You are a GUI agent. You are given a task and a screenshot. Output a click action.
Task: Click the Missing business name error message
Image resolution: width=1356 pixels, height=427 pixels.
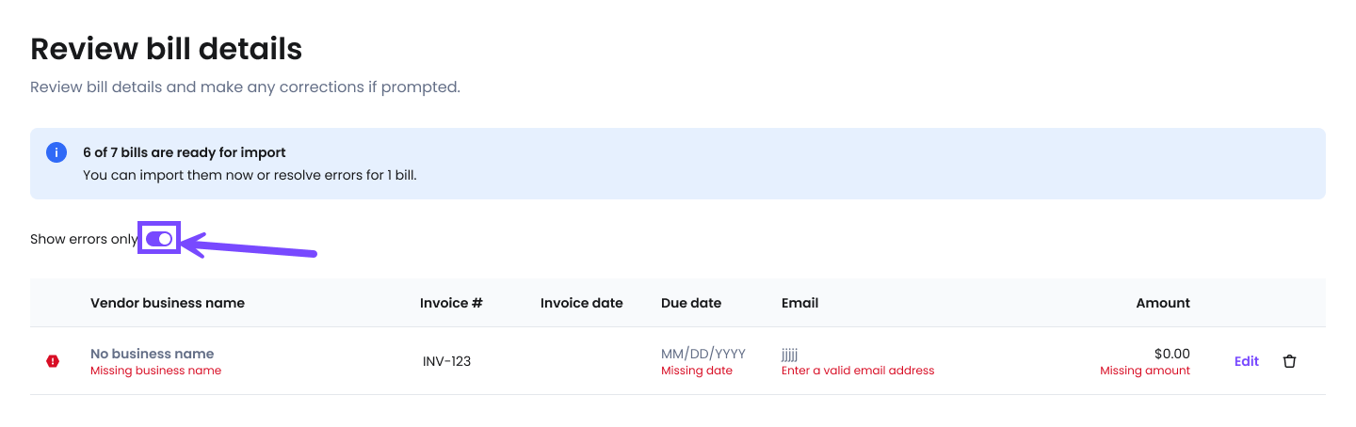click(155, 371)
